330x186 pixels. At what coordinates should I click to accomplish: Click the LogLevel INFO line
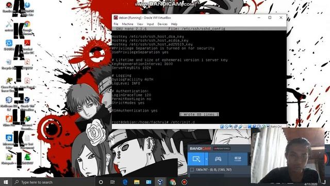pyautogui.click(x=126, y=84)
